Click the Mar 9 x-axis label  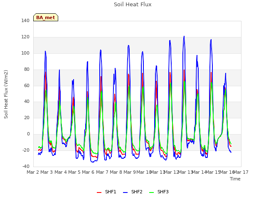(x=130, y=172)
